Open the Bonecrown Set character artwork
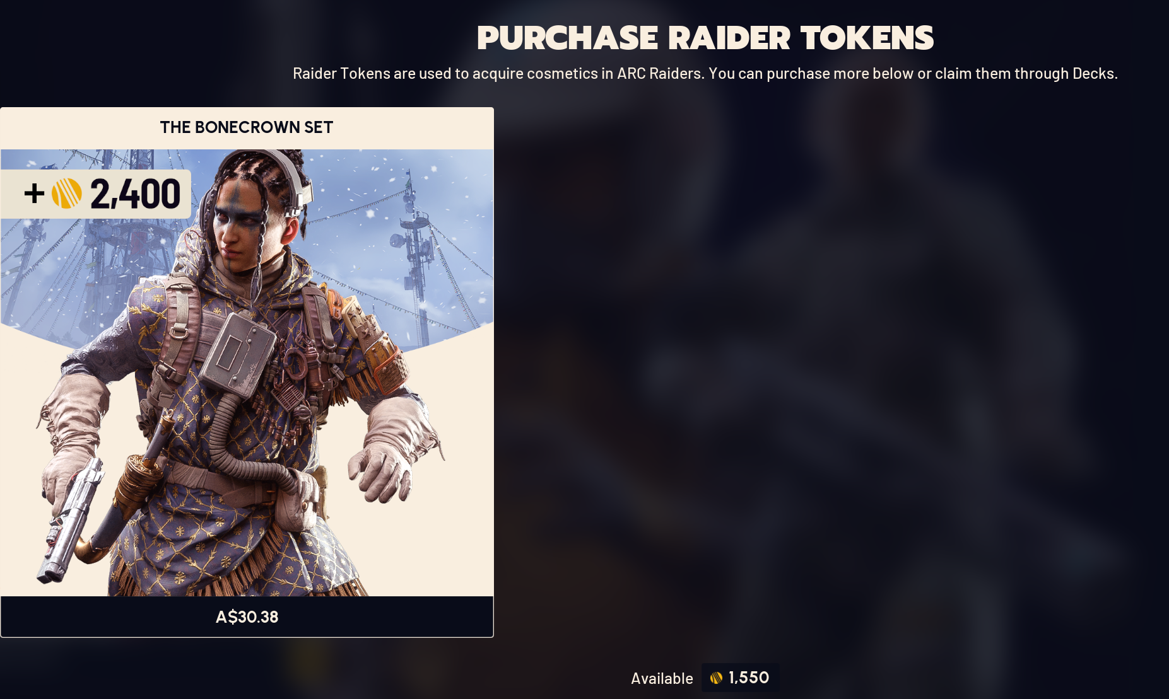The width and height of the screenshot is (1169, 699). [247, 373]
